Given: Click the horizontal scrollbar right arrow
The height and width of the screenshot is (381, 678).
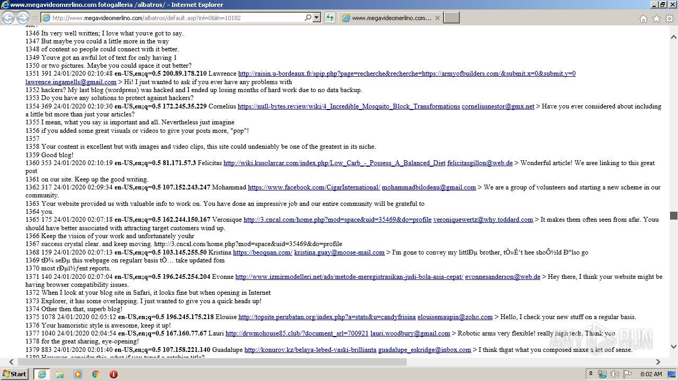Looking at the screenshot, I should pyautogui.click(x=658, y=362).
